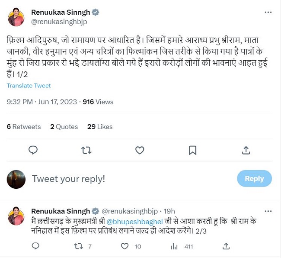Like the 2/3 thread tweet
This screenshot has height=258, width=281.
click(x=125, y=246)
